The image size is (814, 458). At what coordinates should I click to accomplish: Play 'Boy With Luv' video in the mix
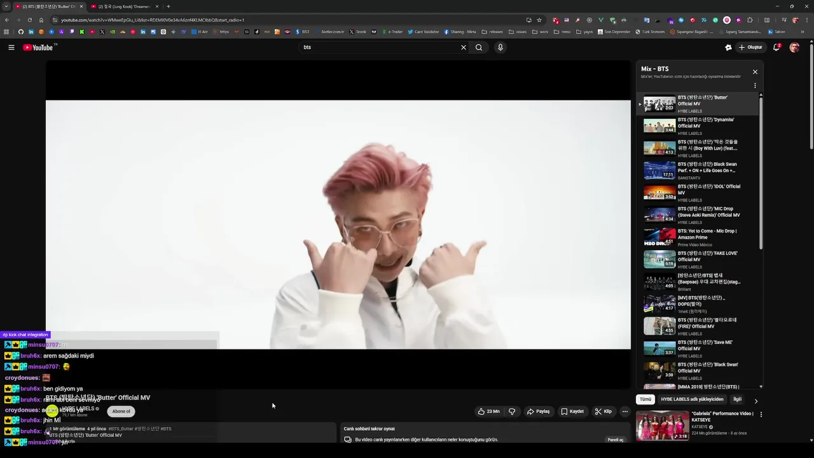click(698, 148)
